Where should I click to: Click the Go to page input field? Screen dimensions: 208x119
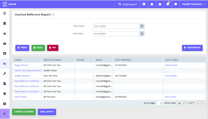pos(160,103)
